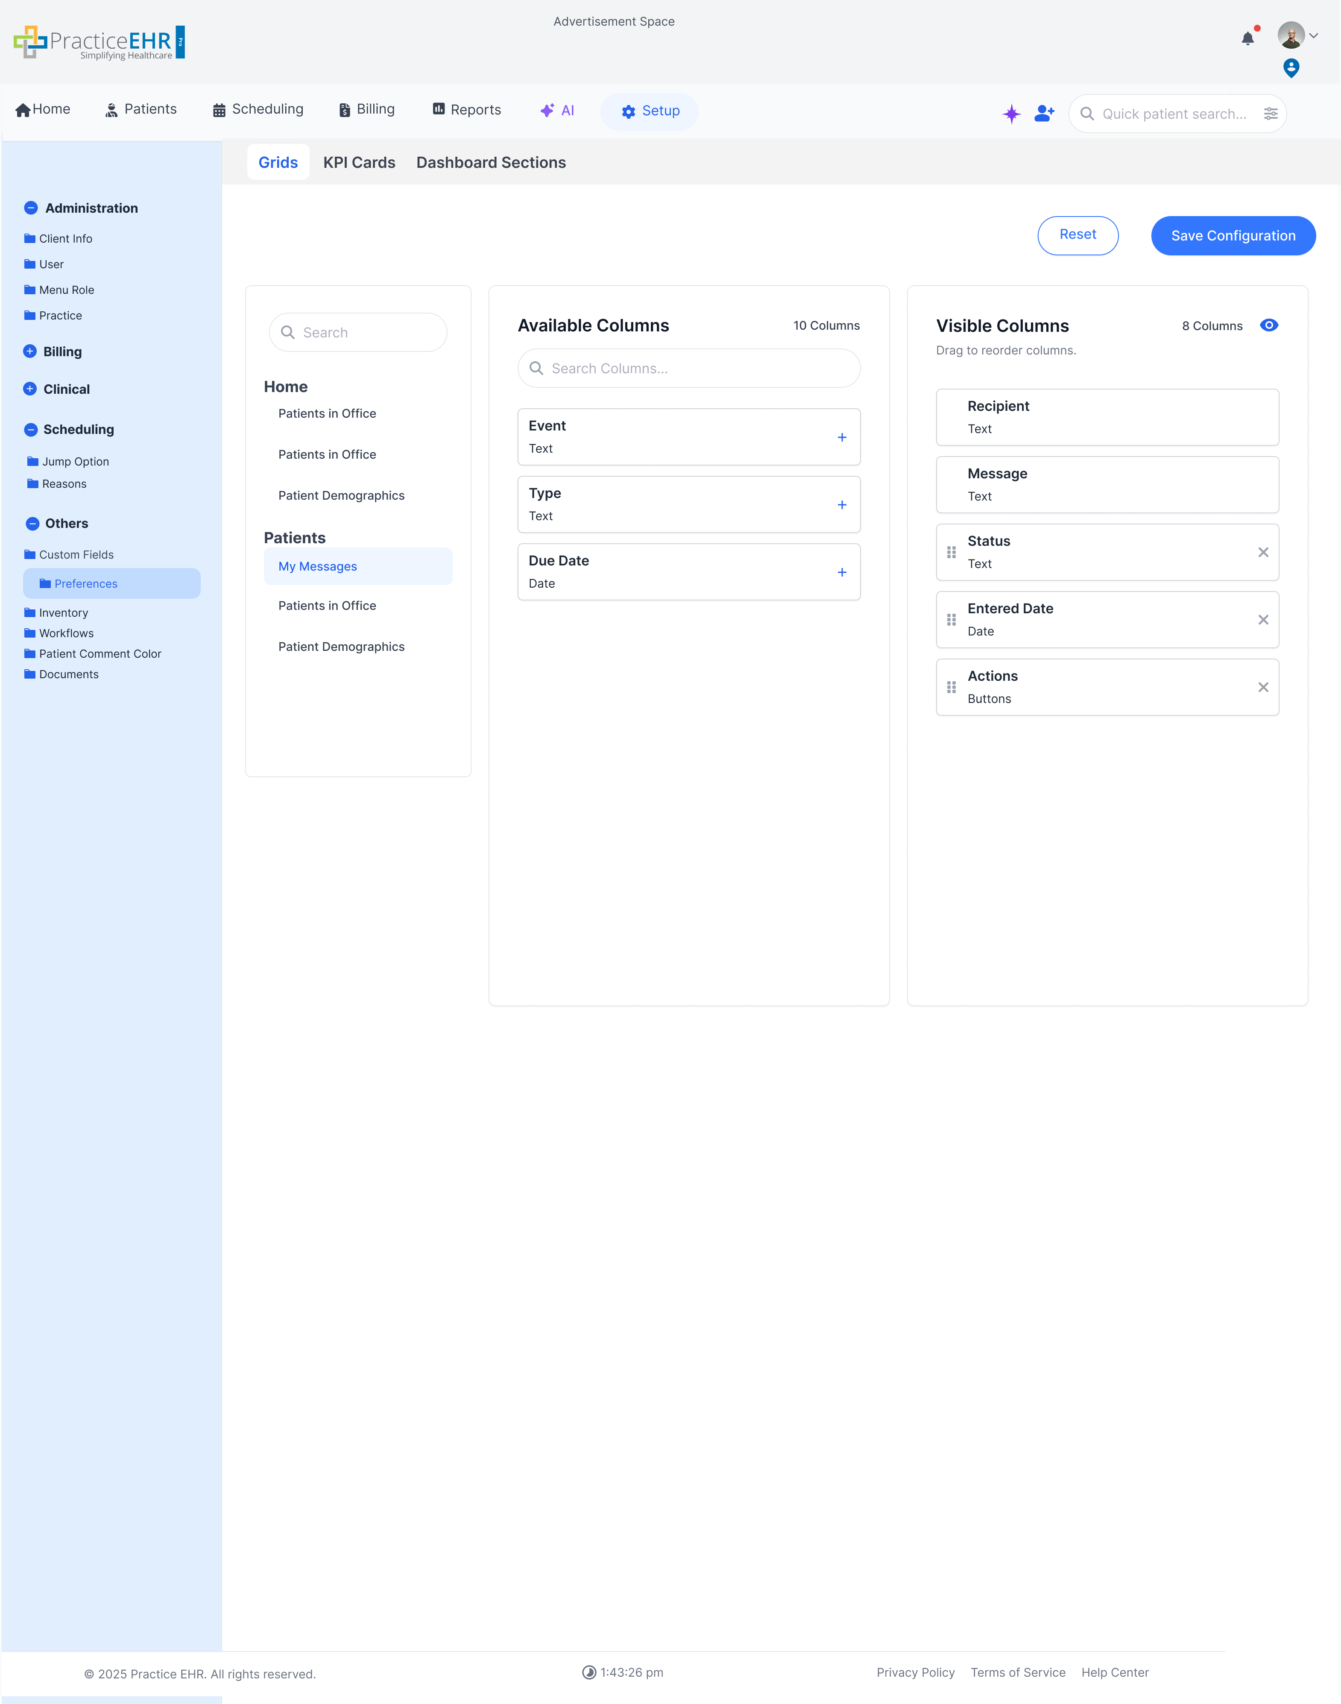Collapse the Administration section
The width and height of the screenshot is (1341, 1704).
tap(31, 208)
